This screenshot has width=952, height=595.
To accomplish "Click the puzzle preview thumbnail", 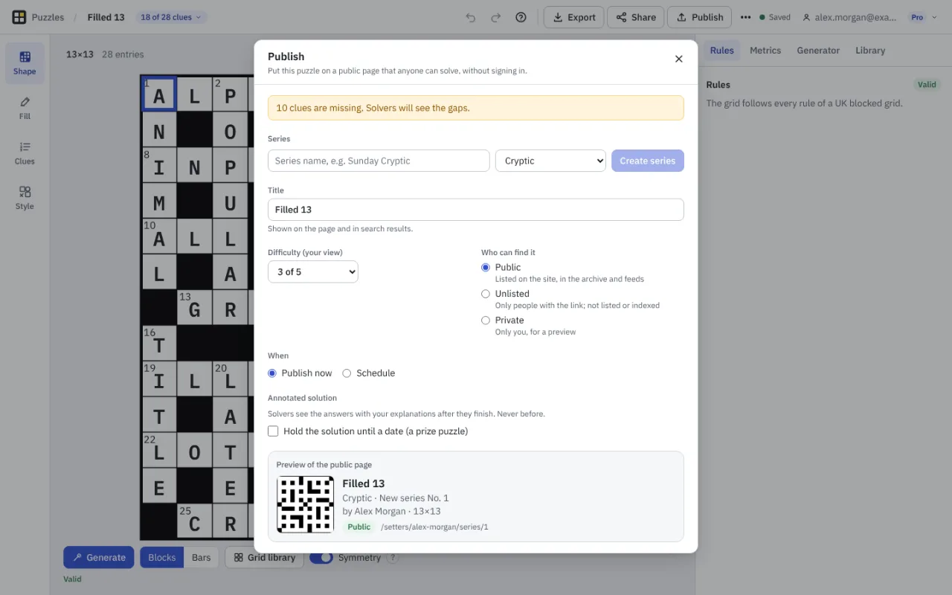I will click(x=305, y=505).
